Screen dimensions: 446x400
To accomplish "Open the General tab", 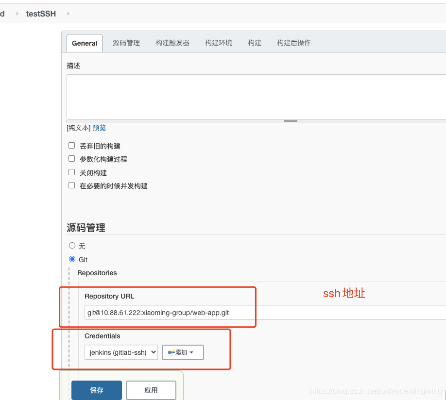I will coord(85,43).
